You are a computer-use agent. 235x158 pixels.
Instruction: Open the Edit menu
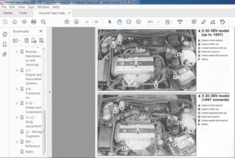pos(12,7)
